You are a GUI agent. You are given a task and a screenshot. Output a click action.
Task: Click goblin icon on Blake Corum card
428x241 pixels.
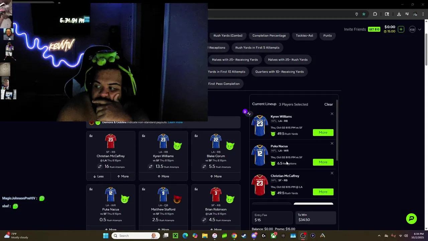230,146
